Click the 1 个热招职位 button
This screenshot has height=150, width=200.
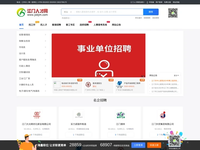point(79,135)
